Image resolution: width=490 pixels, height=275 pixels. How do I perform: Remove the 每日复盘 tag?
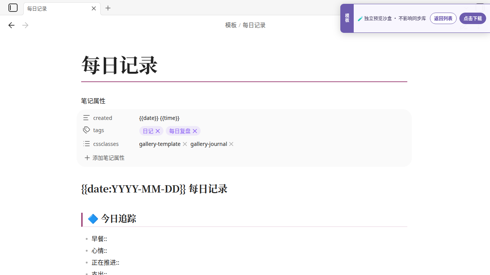coord(195,131)
